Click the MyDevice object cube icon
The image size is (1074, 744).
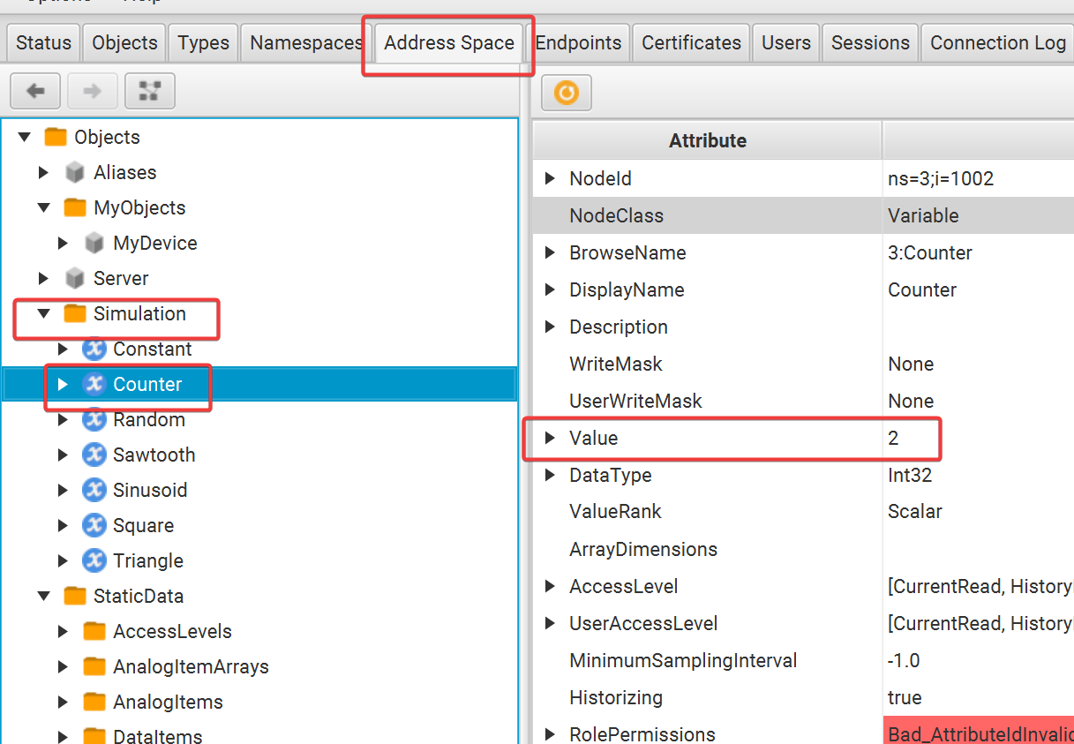point(94,243)
